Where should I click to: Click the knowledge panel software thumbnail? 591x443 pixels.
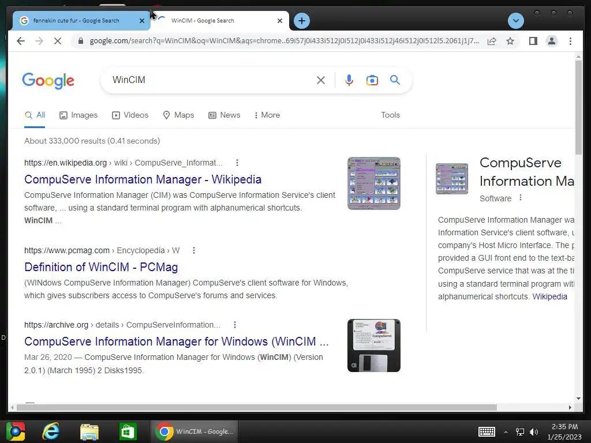[x=451, y=179]
